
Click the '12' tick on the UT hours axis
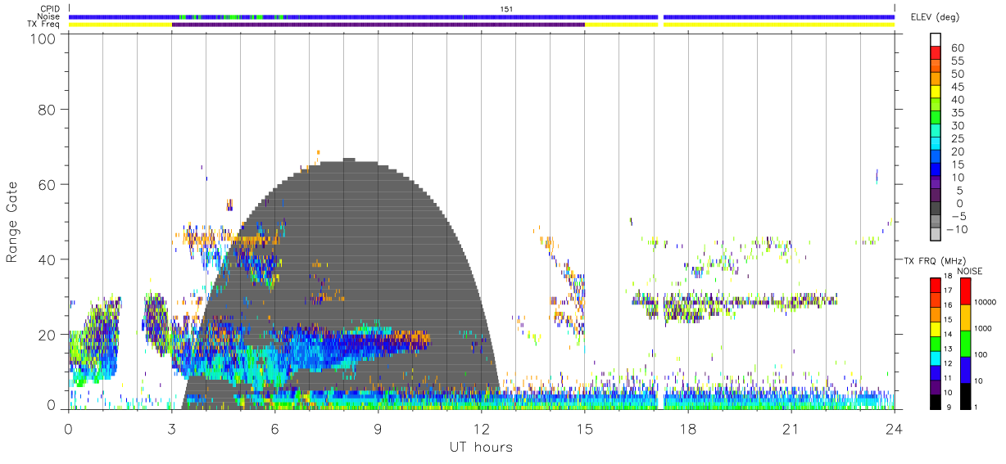(481, 429)
